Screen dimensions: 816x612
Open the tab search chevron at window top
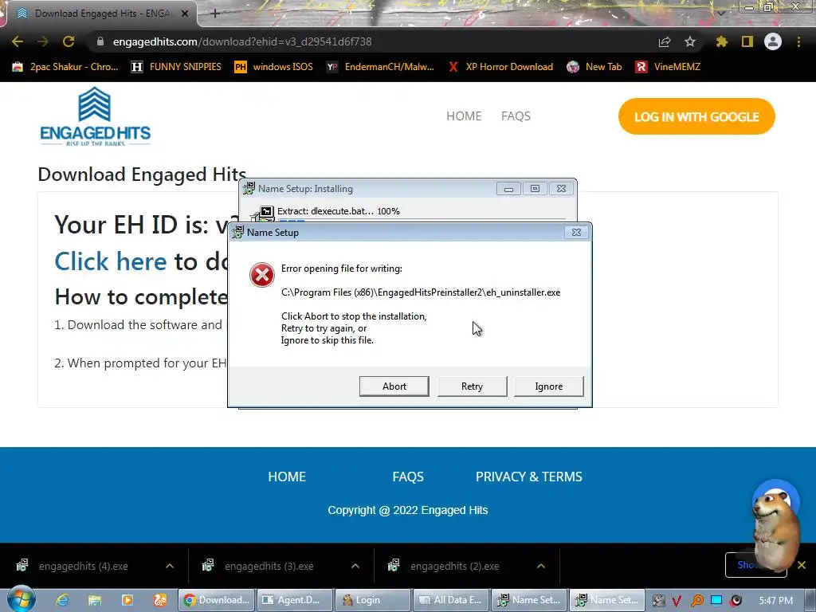[721, 13]
